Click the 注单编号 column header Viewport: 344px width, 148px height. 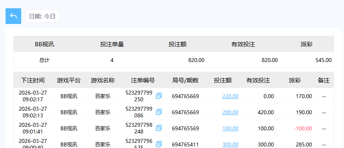(x=143, y=80)
